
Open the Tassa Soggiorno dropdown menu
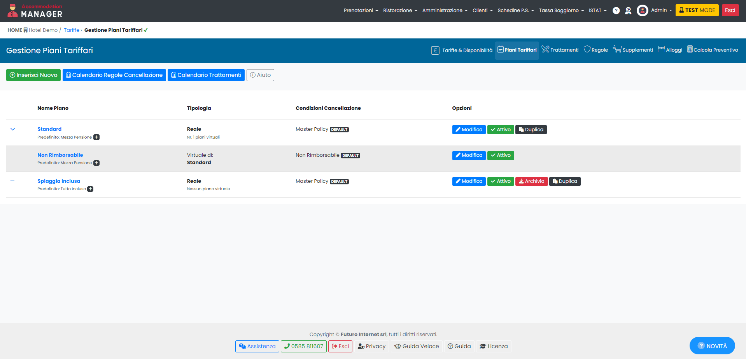tap(561, 10)
